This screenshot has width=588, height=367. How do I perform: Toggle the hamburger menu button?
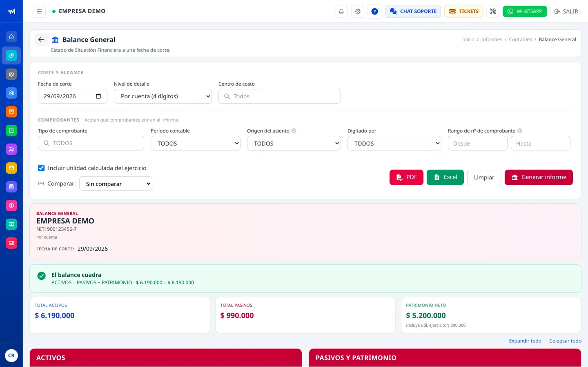click(x=39, y=11)
